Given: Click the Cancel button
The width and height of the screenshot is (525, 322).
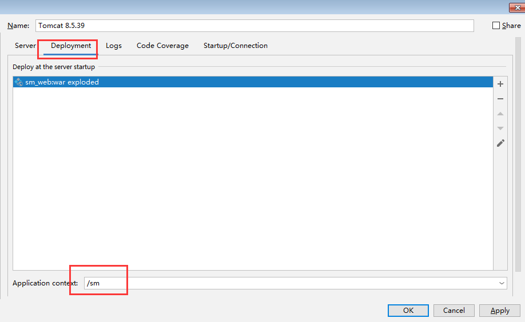Looking at the screenshot, I should coord(454,311).
